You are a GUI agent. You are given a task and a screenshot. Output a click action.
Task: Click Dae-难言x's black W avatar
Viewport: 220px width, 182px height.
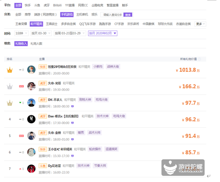31,119
